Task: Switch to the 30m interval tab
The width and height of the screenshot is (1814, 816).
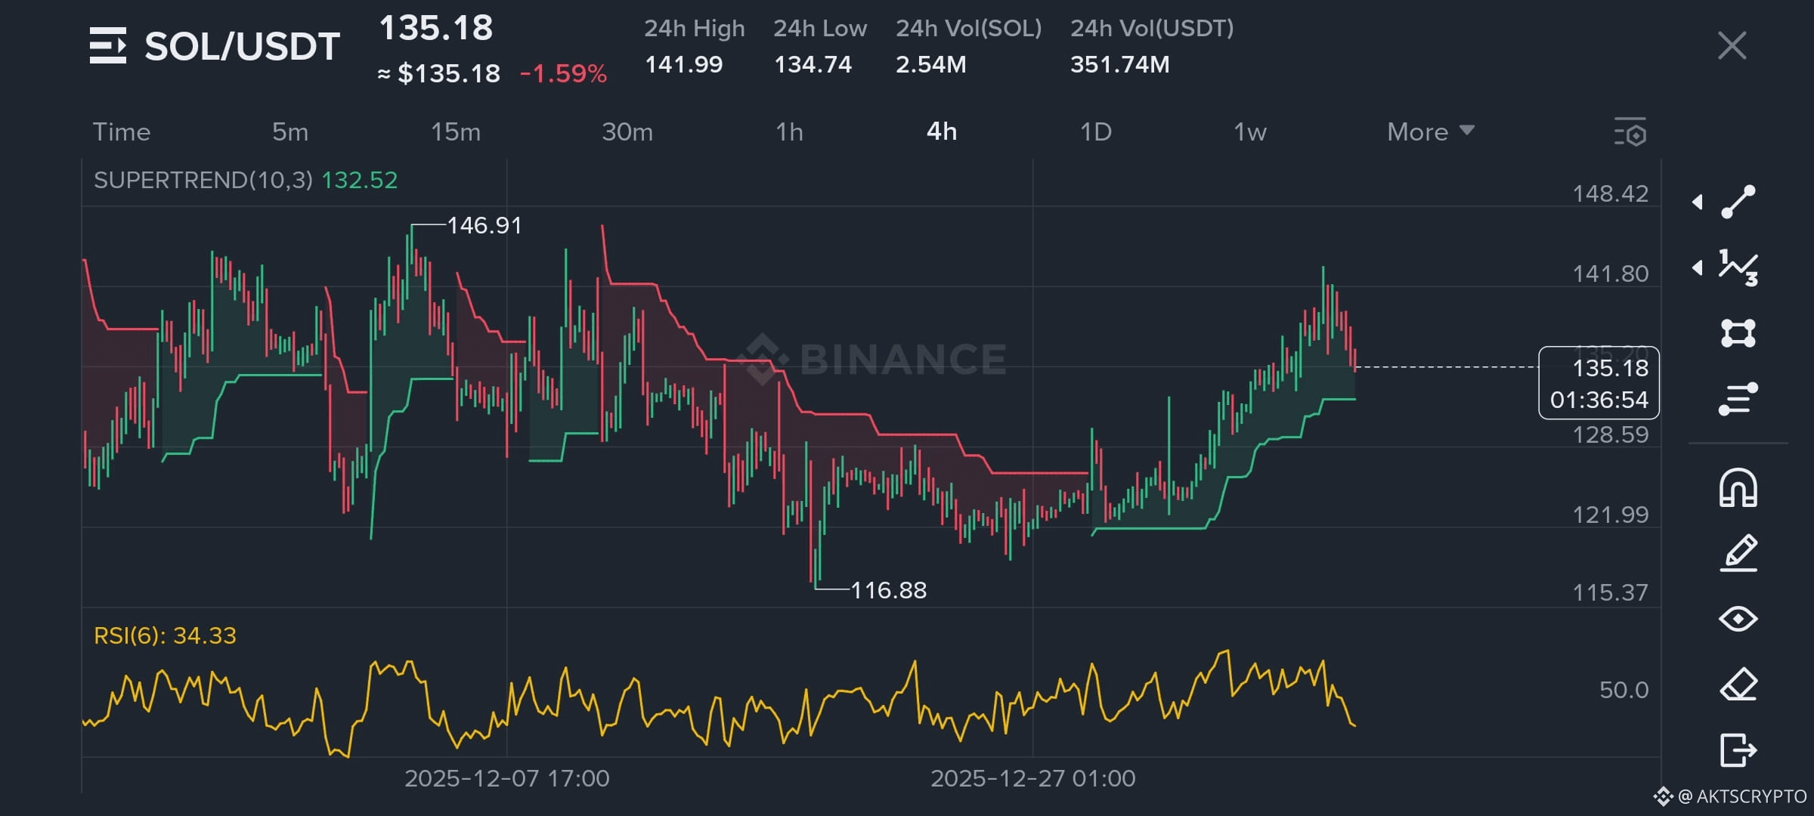Action: (x=627, y=132)
